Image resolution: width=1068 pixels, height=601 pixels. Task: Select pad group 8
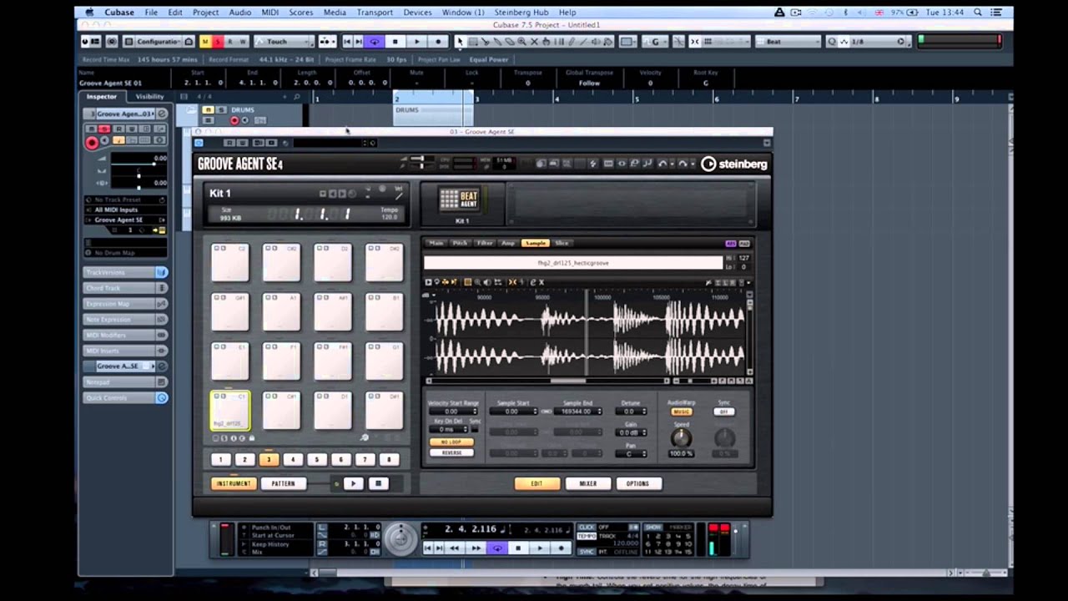tap(389, 459)
